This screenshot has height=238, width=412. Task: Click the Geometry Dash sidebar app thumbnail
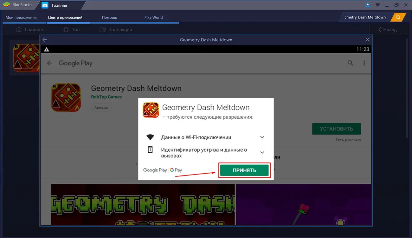tap(26, 58)
